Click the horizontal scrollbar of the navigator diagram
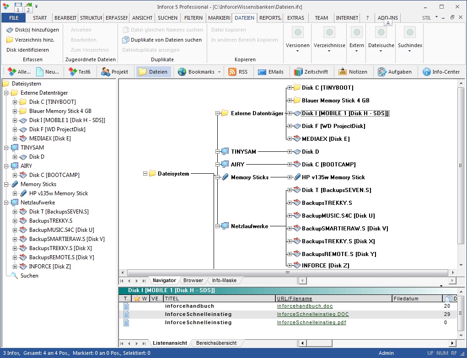Image resolution: width=467 pixels, height=358 pixels. [287, 272]
